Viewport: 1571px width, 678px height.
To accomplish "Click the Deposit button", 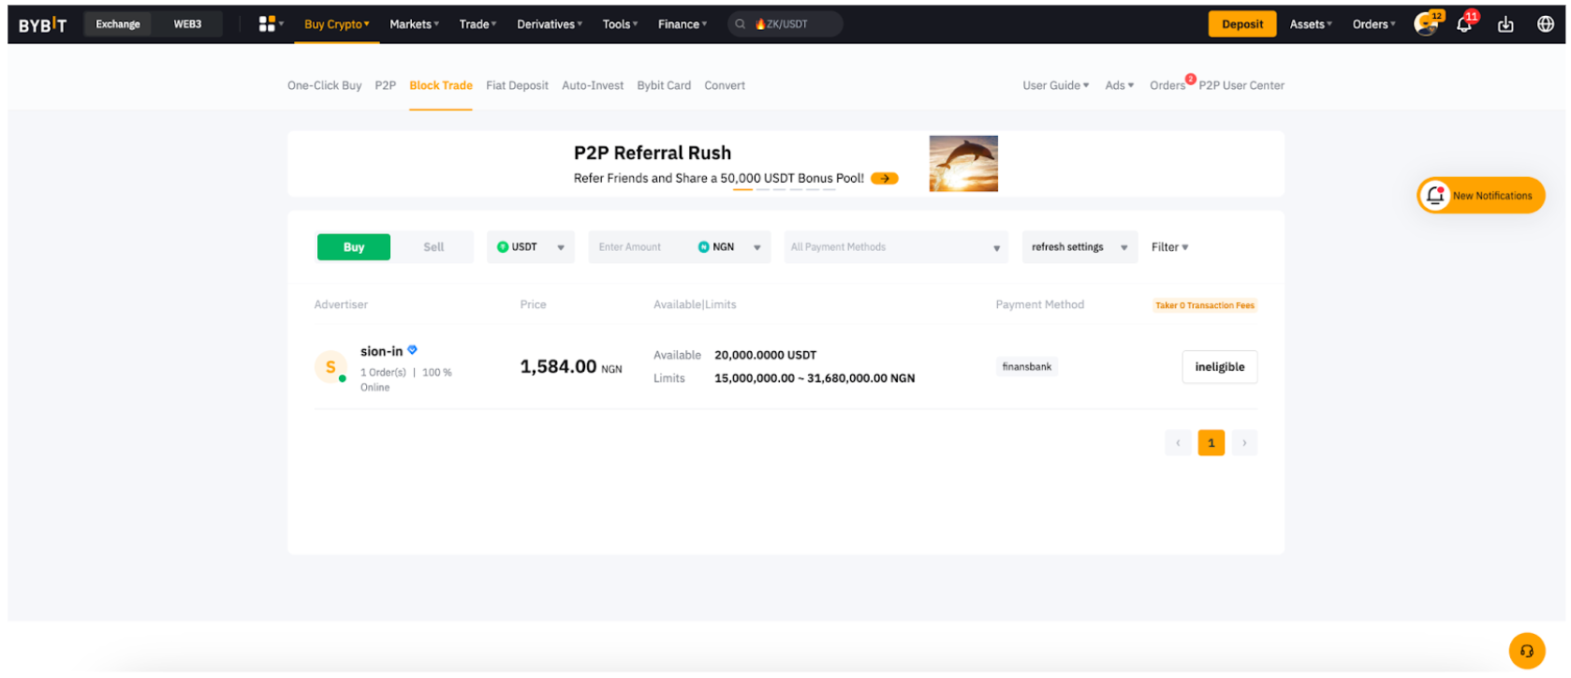I will click(x=1241, y=24).
